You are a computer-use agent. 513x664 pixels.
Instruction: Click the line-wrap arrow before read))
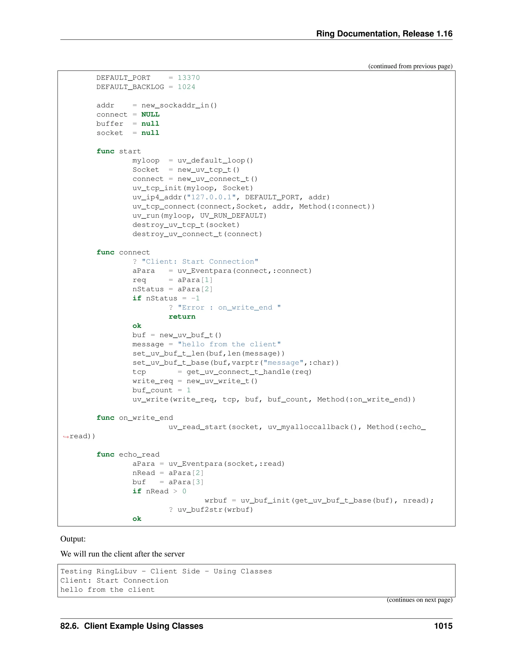tap(66, 436)
